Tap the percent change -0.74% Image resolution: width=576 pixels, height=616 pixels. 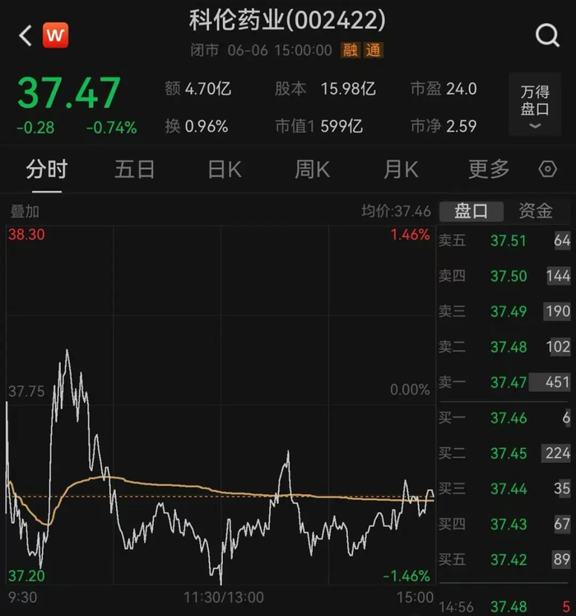pyautogui.click(x=112, y=128)
